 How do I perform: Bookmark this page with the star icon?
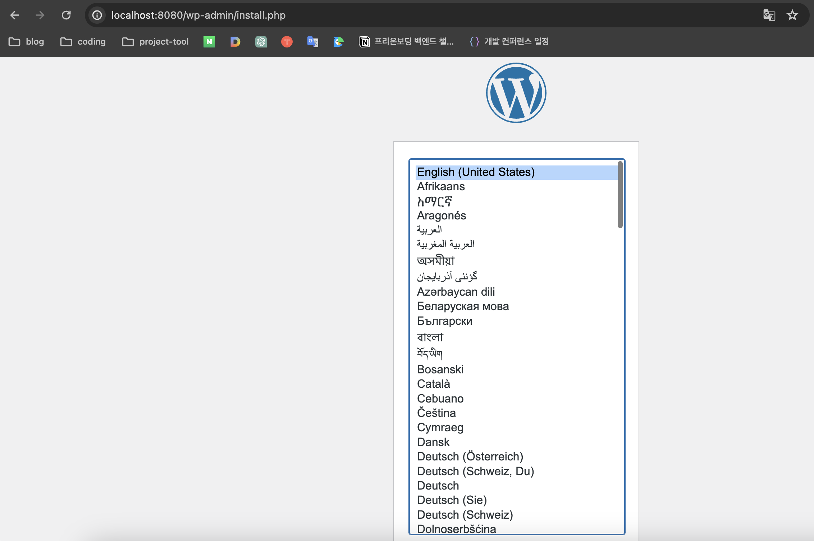pyautogui.click(x=792, y=15)
